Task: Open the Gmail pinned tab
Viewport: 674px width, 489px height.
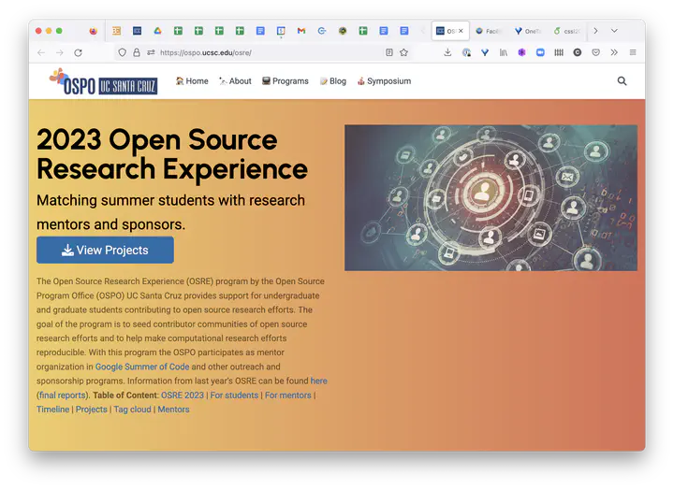Action: tap(301, 31)
